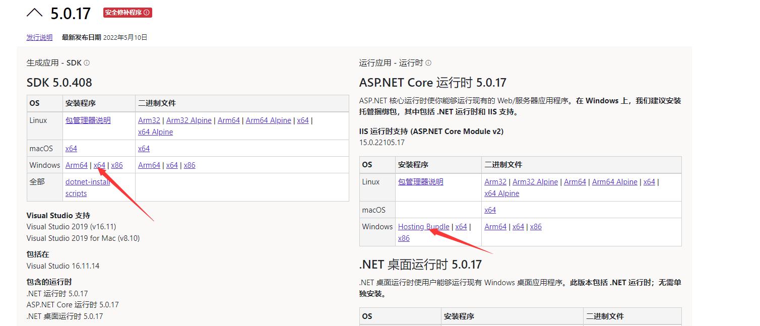This screenshot has width=760, height=326.
Task: Download SDK Windows Arm64 installer
Action: click(77, 165)
